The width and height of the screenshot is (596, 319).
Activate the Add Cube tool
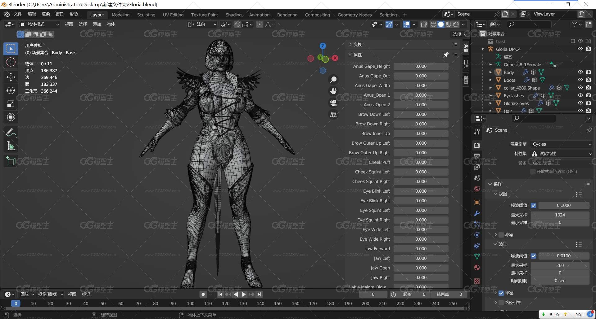point(11,161)
